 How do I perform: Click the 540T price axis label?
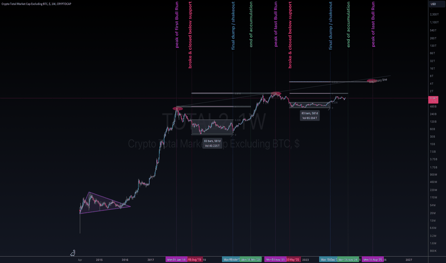click(x=433, y=31)
